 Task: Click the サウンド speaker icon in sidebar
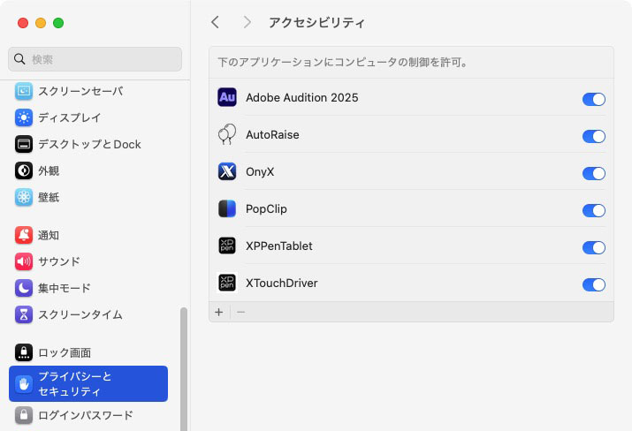click(24, 261)
